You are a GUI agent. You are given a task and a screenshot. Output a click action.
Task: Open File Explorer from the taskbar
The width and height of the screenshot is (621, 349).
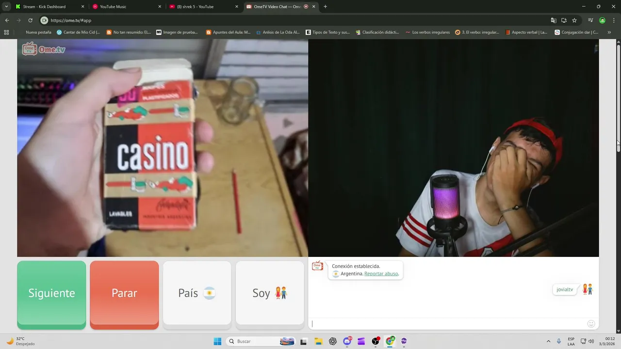click(x=318, y=341)
